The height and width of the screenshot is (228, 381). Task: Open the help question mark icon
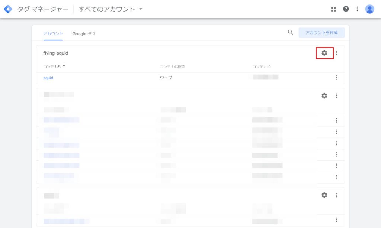click(x=346, y=9)
